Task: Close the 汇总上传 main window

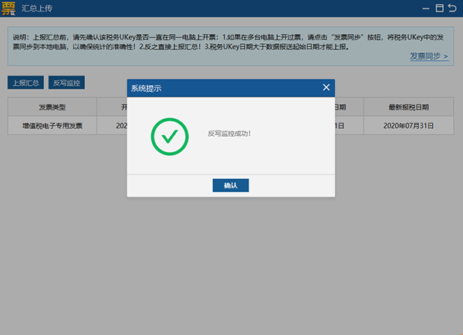Action: click(x=452, y=8)
